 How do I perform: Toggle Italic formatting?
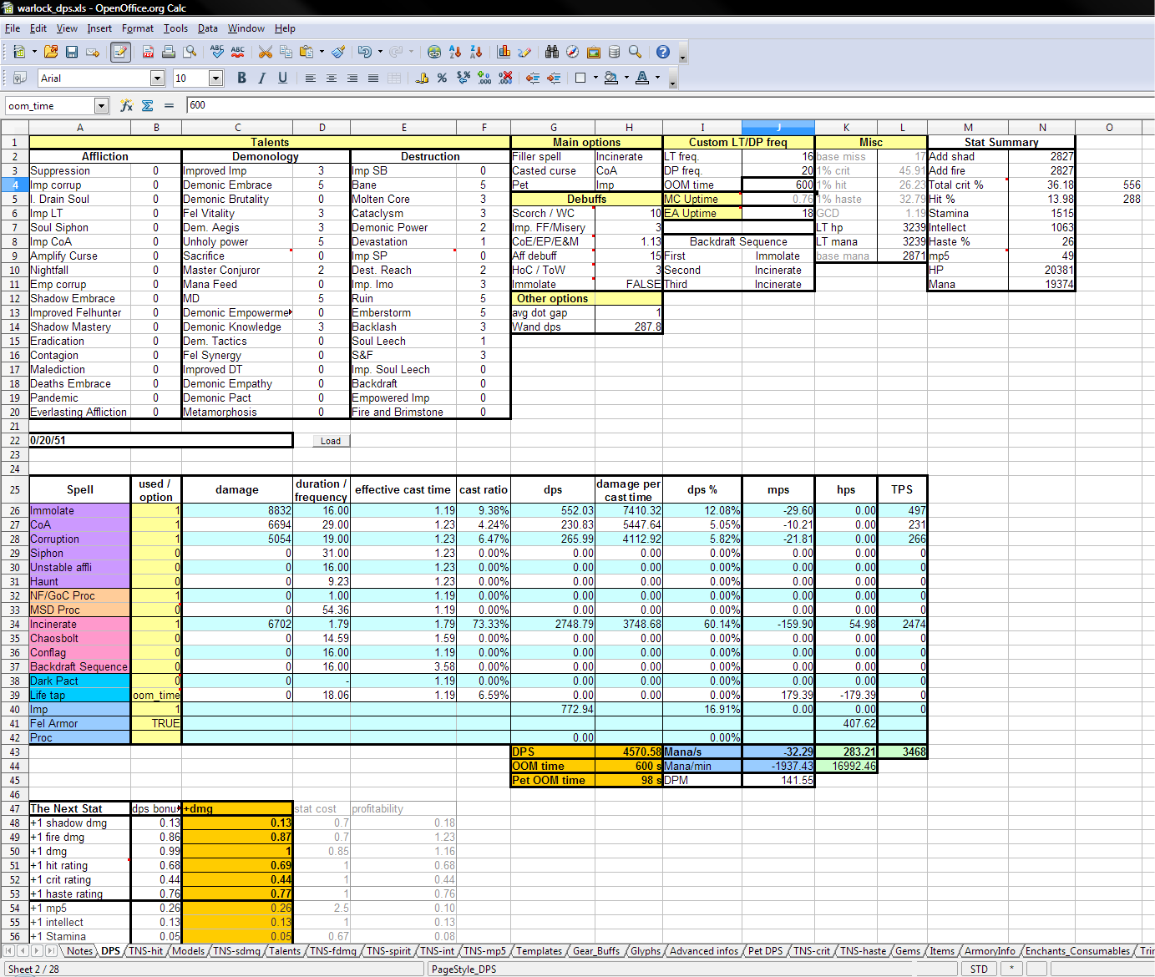pos(262,78)
